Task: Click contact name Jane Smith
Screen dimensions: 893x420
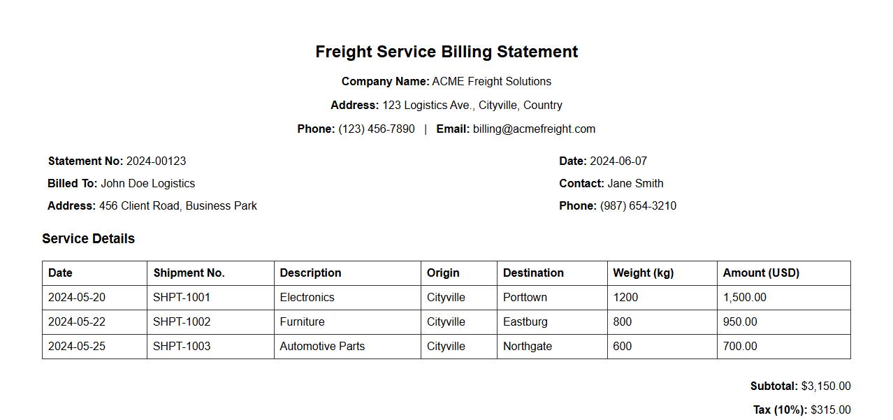Action: pyautogui.click(x=635, y=184)
